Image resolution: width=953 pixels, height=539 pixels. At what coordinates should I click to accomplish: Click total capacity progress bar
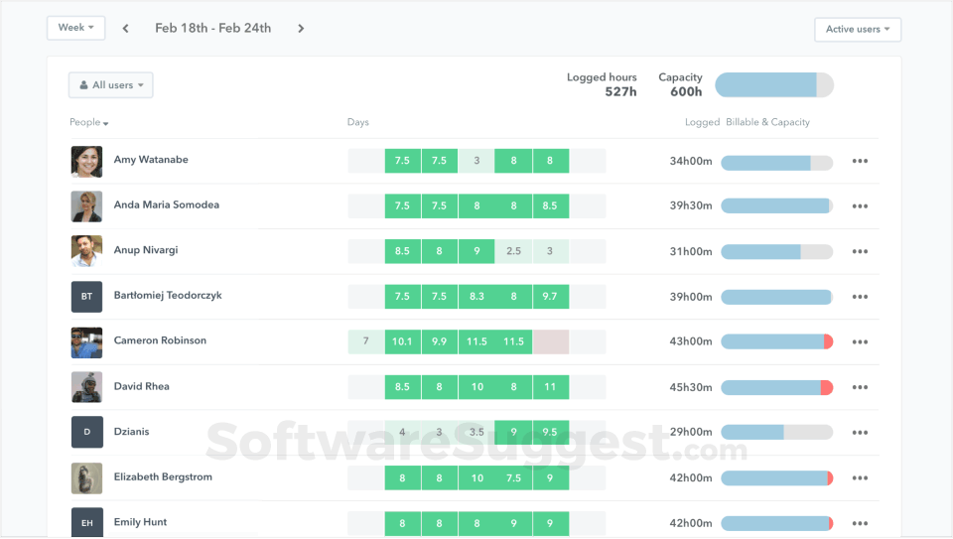point(774,85)
